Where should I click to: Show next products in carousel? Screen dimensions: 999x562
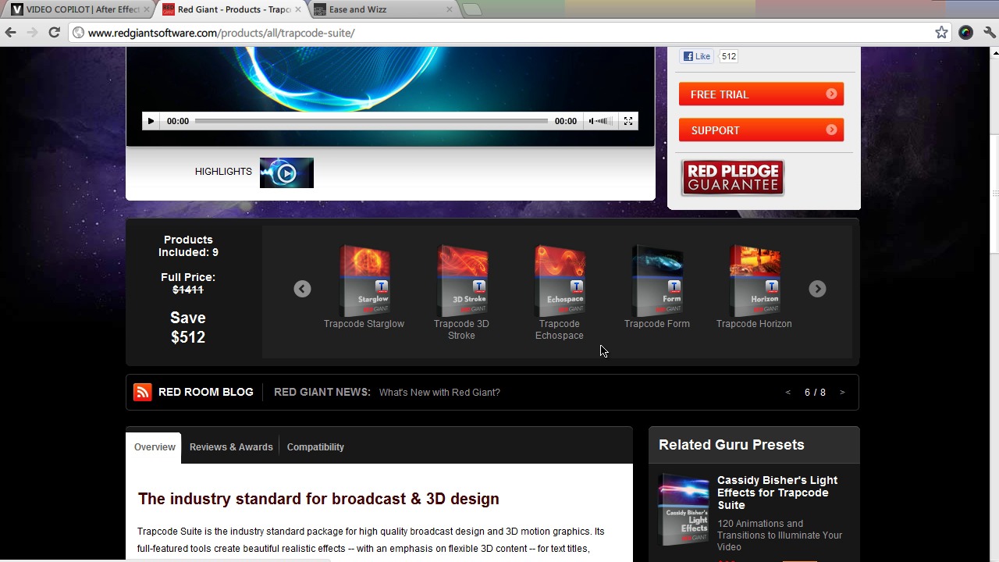817,289
